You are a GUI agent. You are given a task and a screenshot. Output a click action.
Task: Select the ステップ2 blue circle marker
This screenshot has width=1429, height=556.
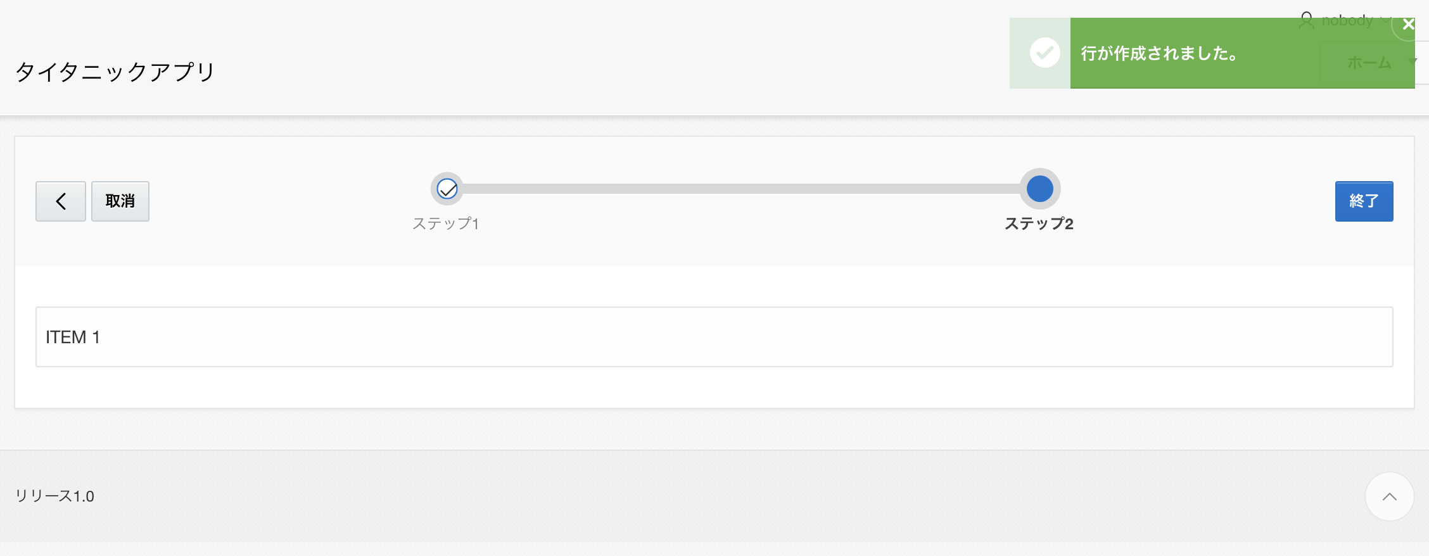[x=1039, y=189]
